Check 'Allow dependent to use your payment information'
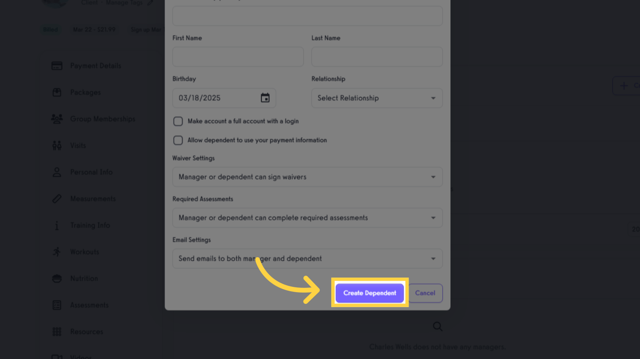 pyautogui.click(x=178, y=140)
